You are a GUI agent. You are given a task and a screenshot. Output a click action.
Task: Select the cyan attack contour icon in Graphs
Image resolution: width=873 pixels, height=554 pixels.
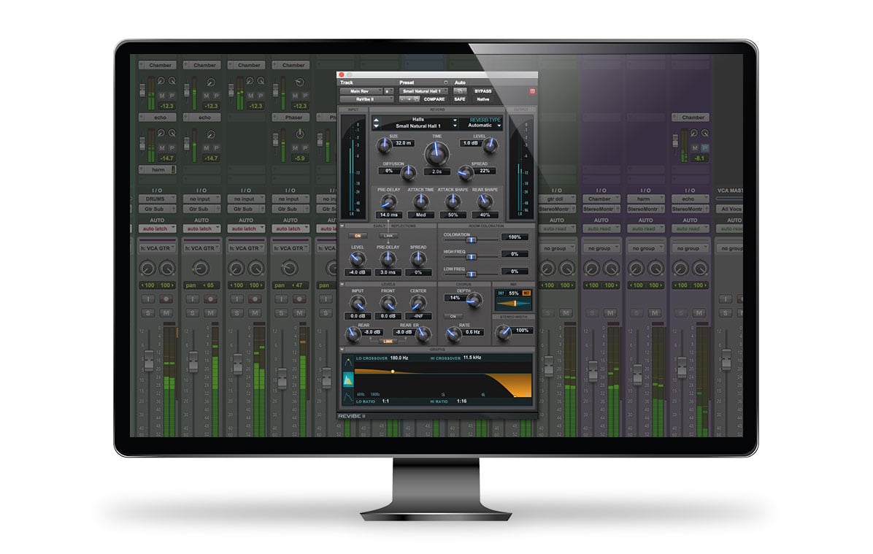[x=349, y=380]
